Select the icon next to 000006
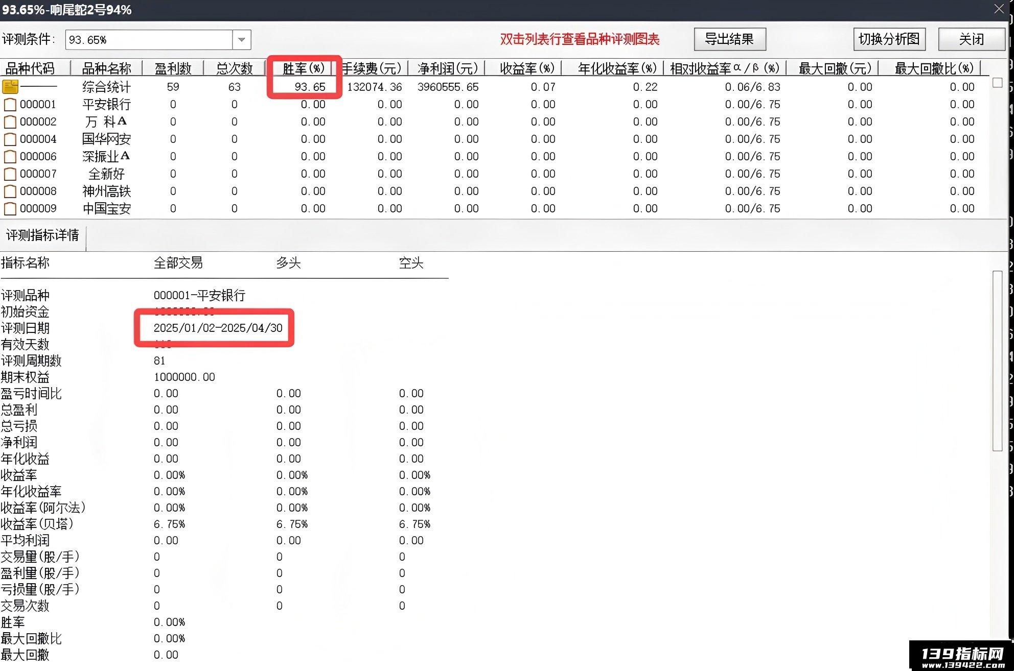 (x=10, y=157)
